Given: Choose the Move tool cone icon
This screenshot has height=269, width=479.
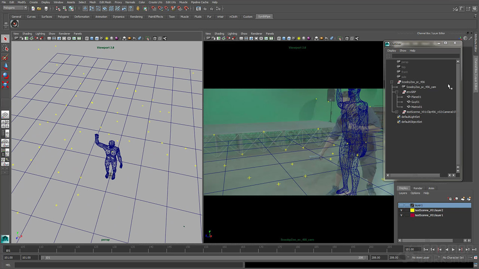Looking at the screenshot, I should (x=5, y=67).
